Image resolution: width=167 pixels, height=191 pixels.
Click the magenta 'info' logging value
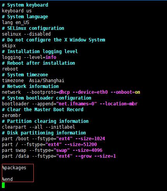[51, 57]
